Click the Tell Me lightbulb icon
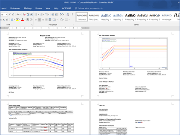 click(x=76, y=8)
